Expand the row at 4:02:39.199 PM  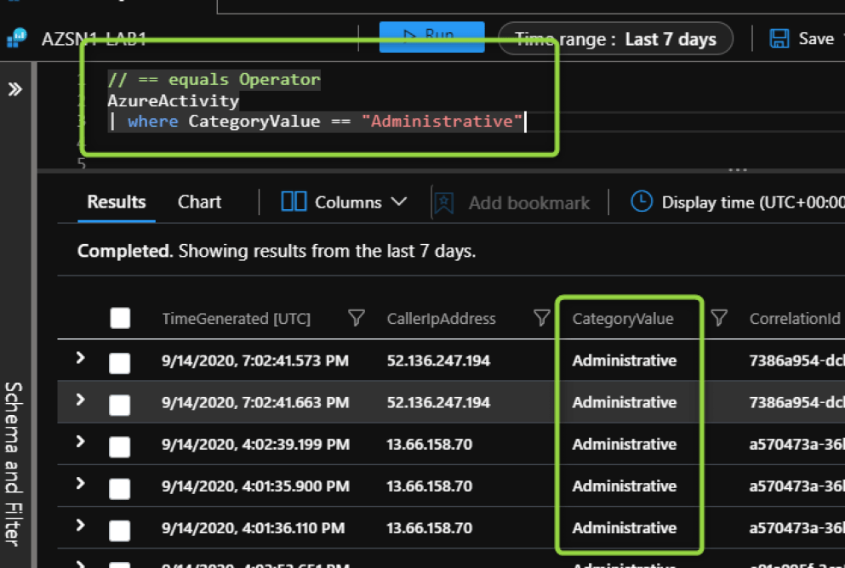pyautogui.click(x=80, y=441)
